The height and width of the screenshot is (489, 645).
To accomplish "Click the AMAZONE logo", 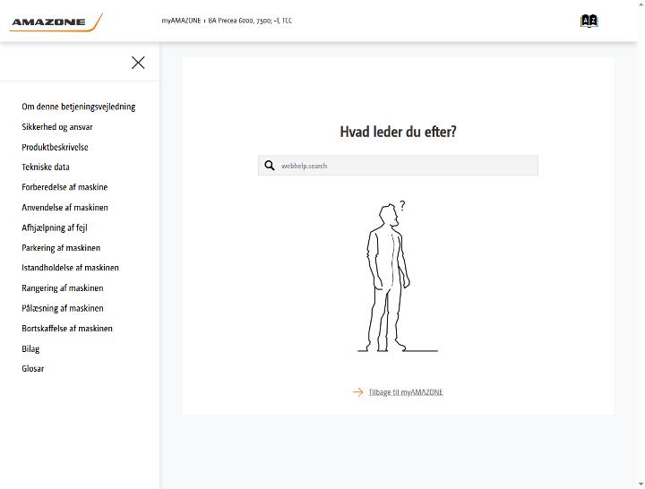I will click(x=56, y=22).
